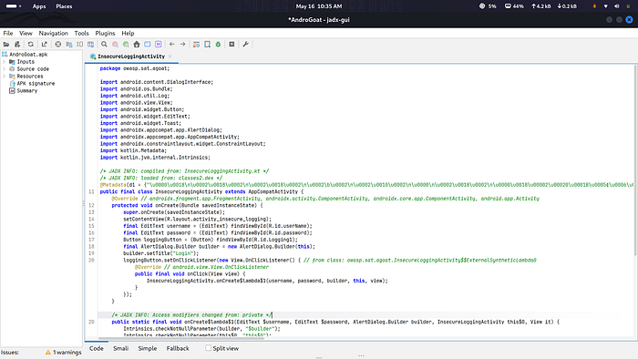This screenshot has height=359, width=638.
Task: Close the InsecureLoggingActivity tab
Action: click(170, 56)
